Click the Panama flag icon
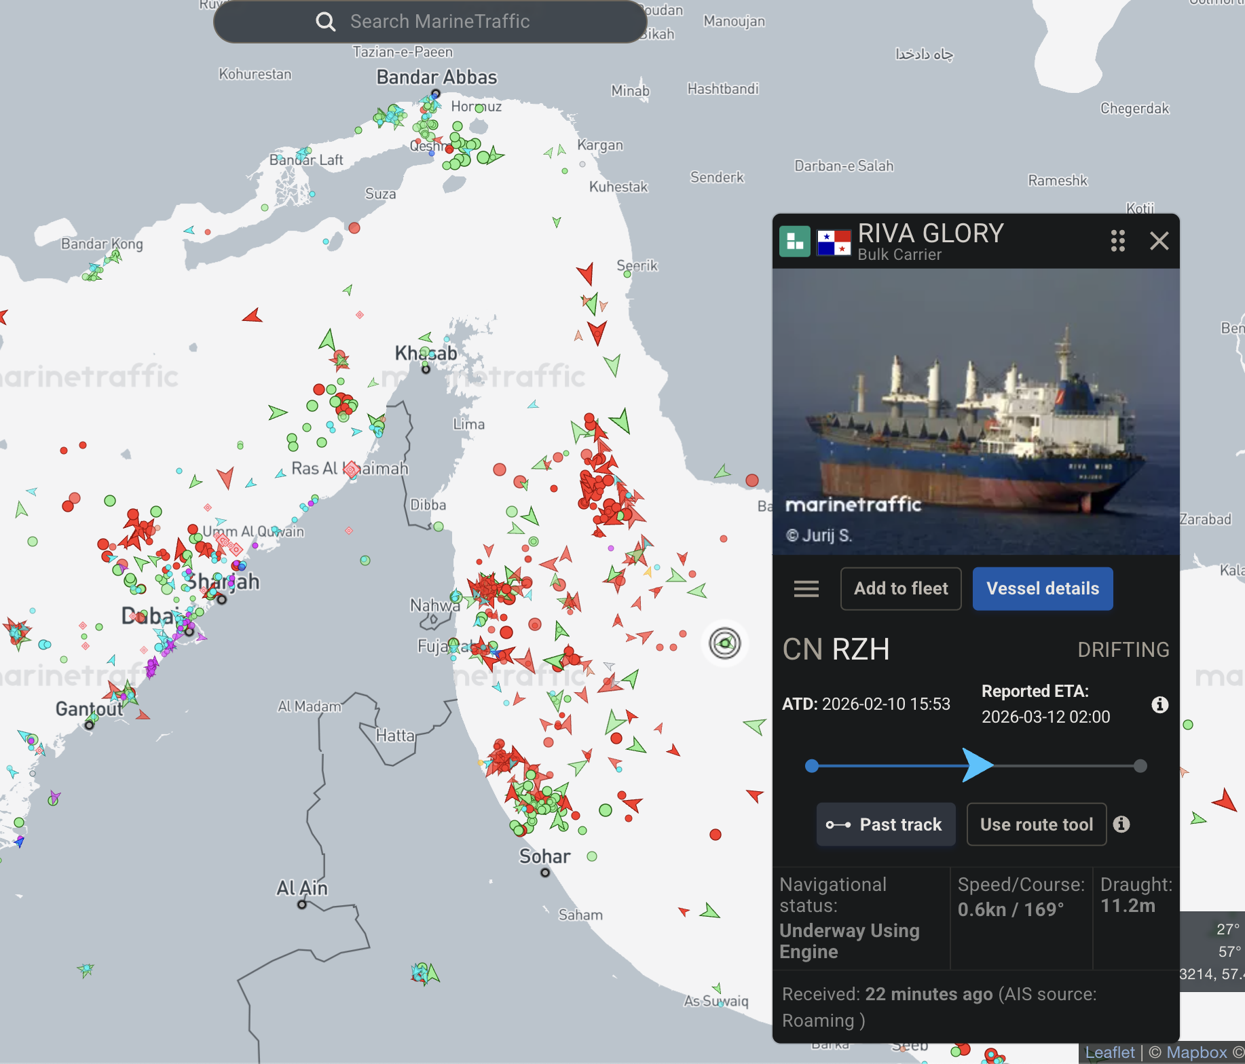Viewport: 1245px width, 1064px height. tap(834, 242)
